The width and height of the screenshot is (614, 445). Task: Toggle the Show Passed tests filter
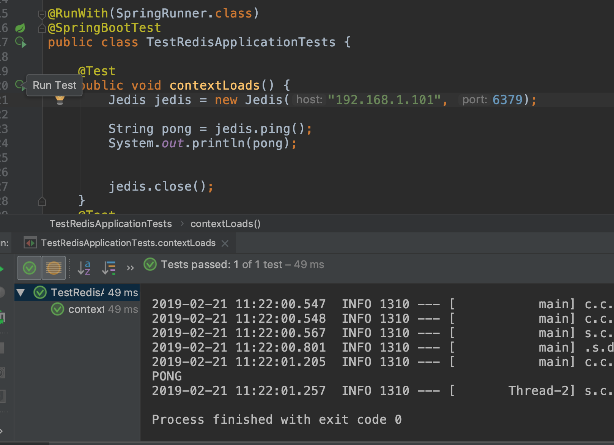pos(29,268)
